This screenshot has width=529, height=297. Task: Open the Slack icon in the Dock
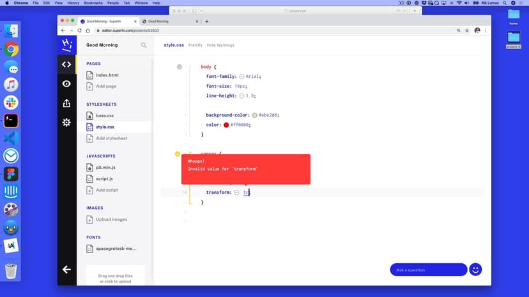tap(11, 103)
